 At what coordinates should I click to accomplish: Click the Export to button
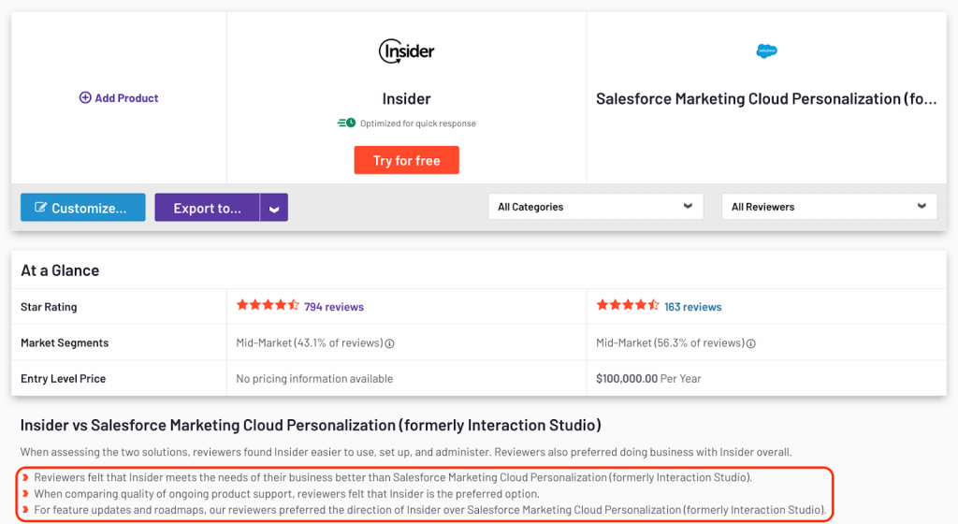(x=207, y=208)
